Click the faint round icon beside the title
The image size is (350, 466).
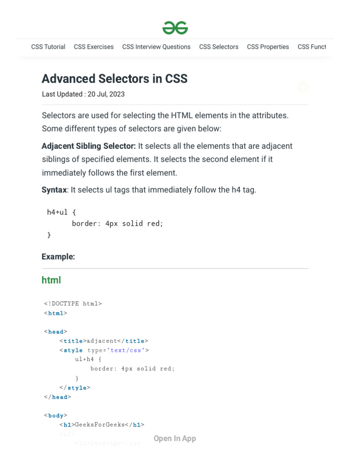pyautogui.click(x=303, y=86)
